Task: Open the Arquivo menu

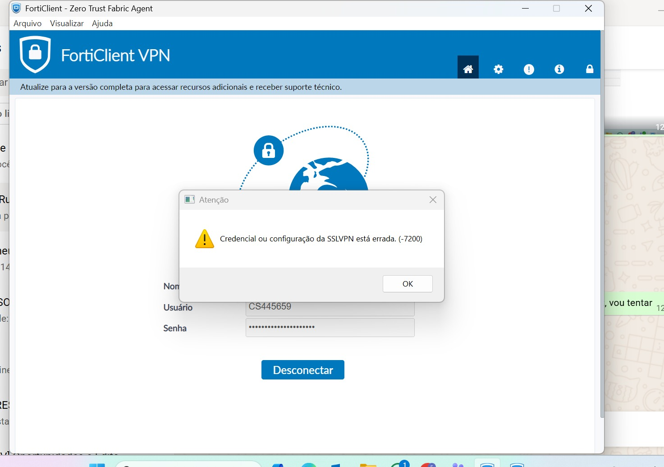Action: [27, 23]
